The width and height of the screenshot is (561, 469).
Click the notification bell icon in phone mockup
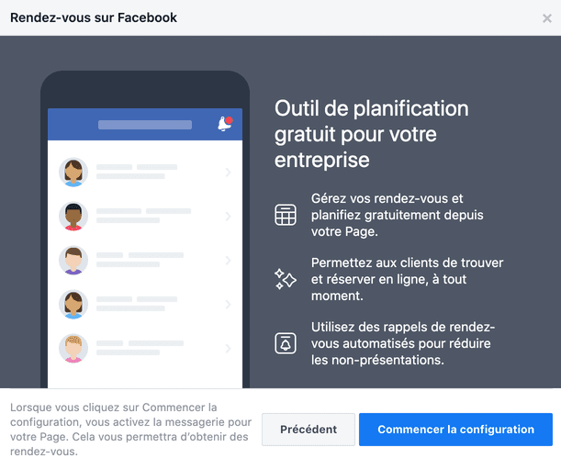(x=225, y=124)
